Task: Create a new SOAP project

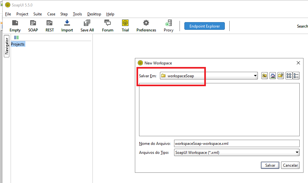Action: (33, 26)
